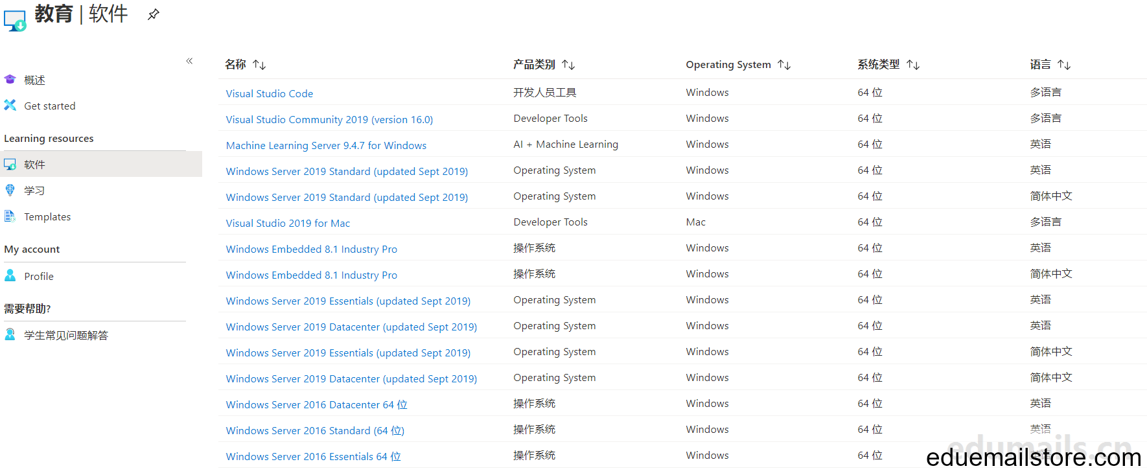Viewport: 1147px width, 475px height.
Task: Collapse the sidebar with double-chevron icon
Action: tap(189, 61)
